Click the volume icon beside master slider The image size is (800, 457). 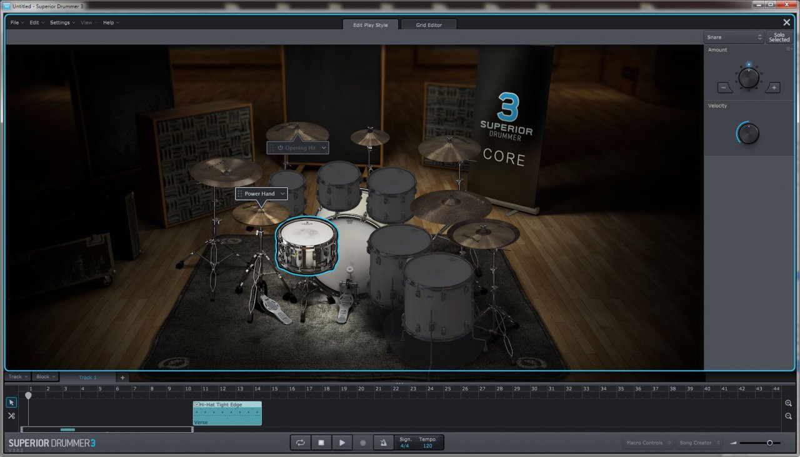[x=733, y=443]
